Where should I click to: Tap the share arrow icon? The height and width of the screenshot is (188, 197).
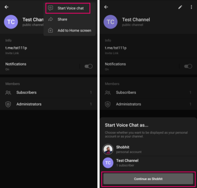[50, 19]
